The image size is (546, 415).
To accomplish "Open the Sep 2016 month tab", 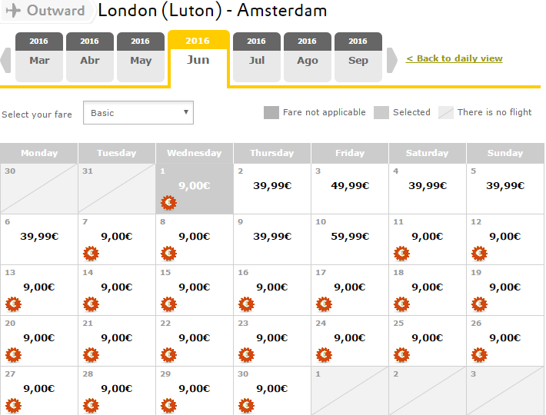I will pyautogui.click(x=358, y=58).
